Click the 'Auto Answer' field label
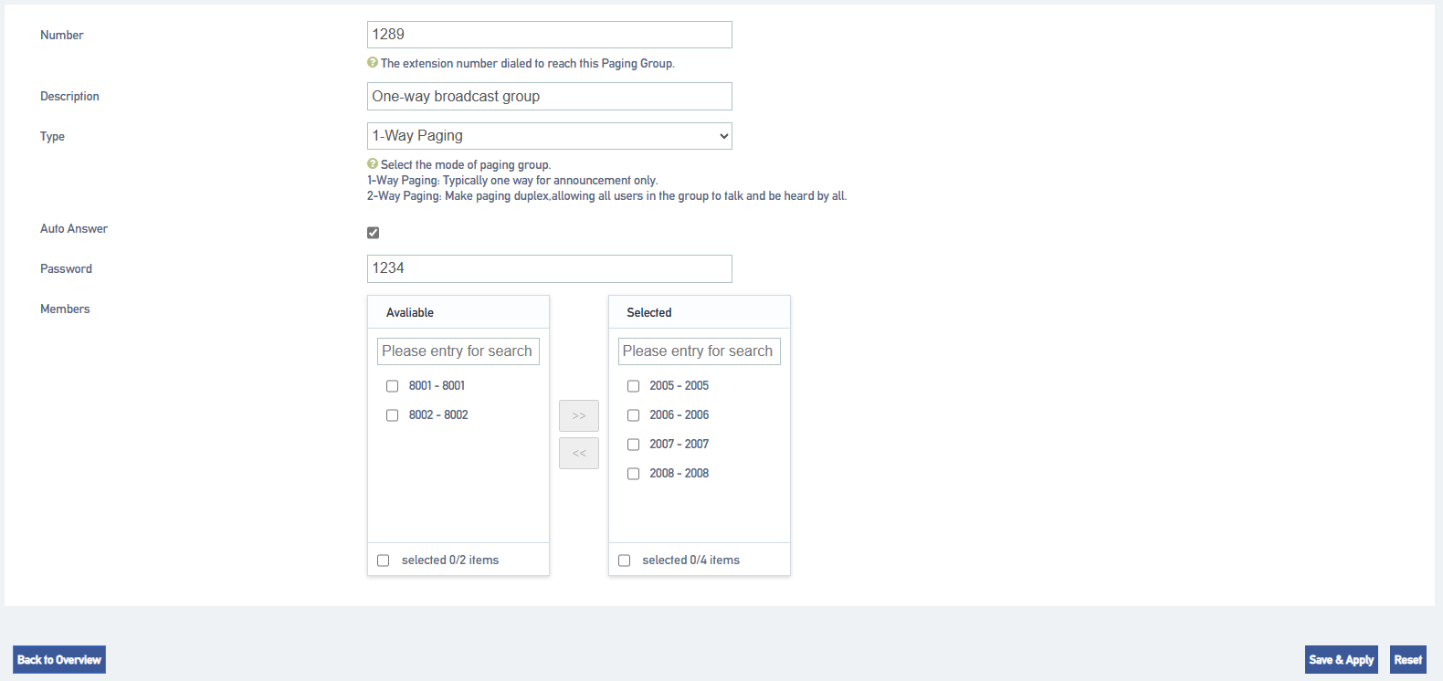This screenshot has height=681, width=1443. click(74, 229)
